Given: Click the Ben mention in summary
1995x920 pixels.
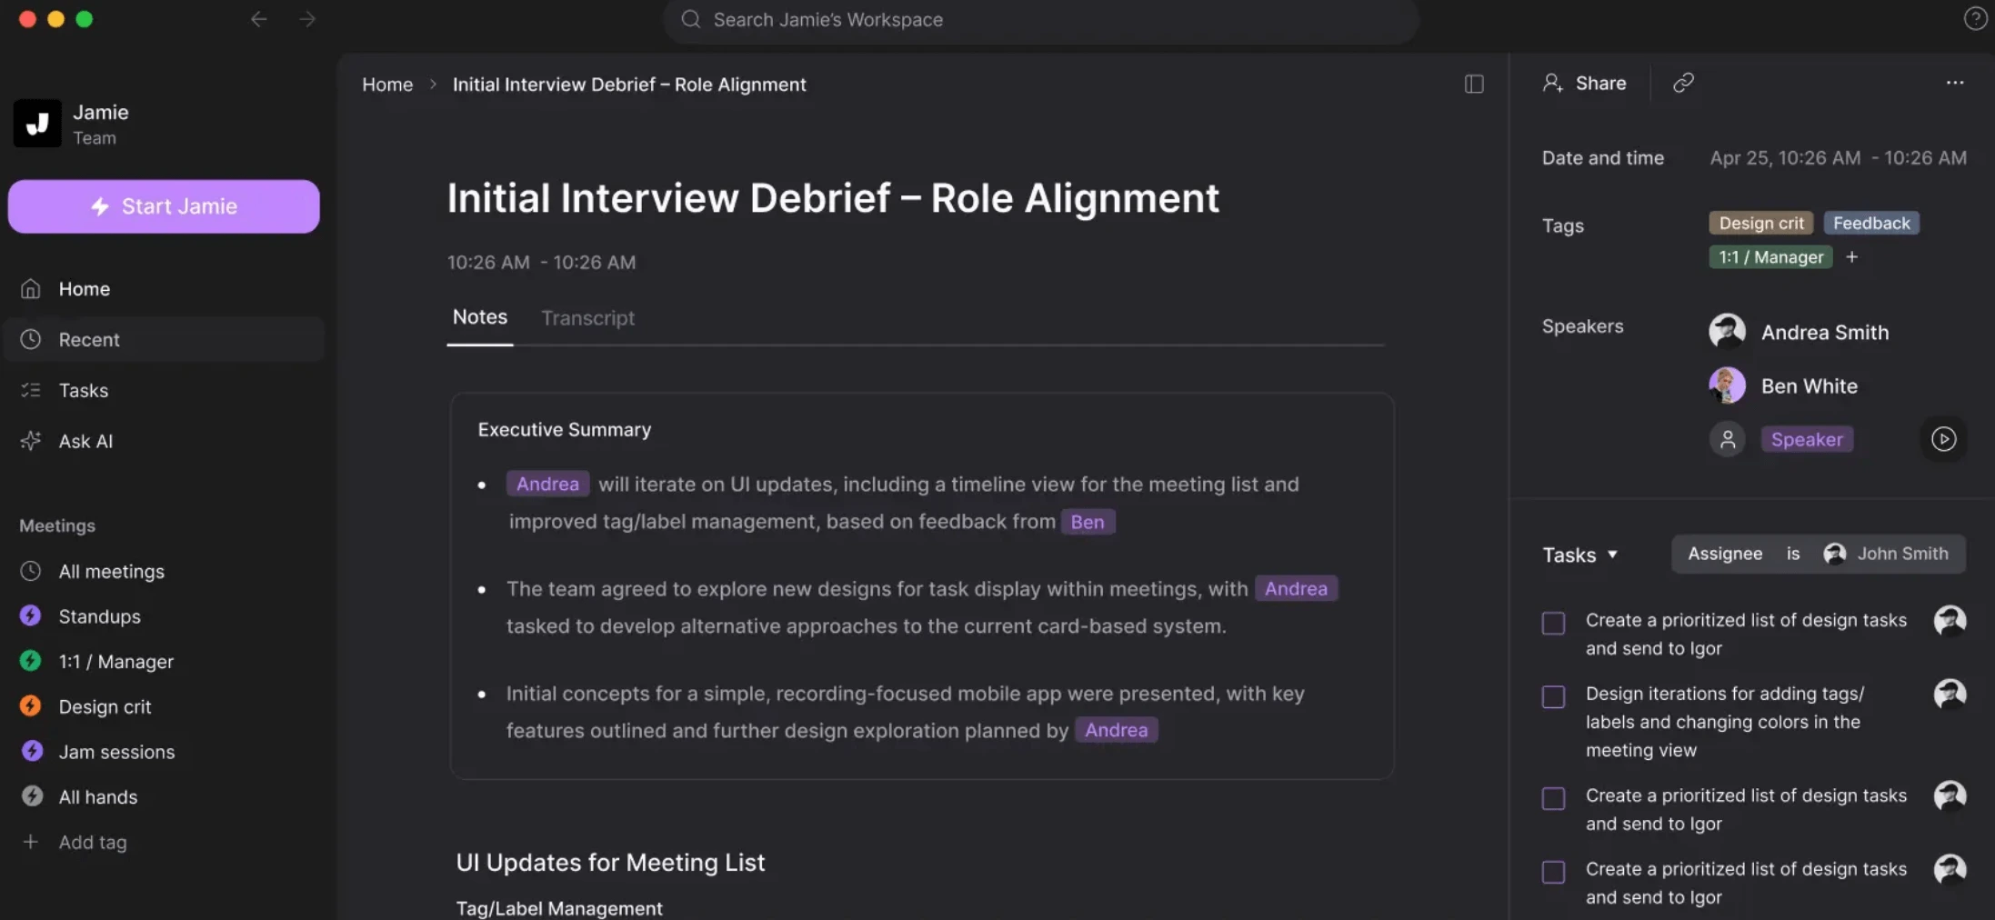Looking at the screenshot, I should pyautogui.click(x=1088, y=522).
